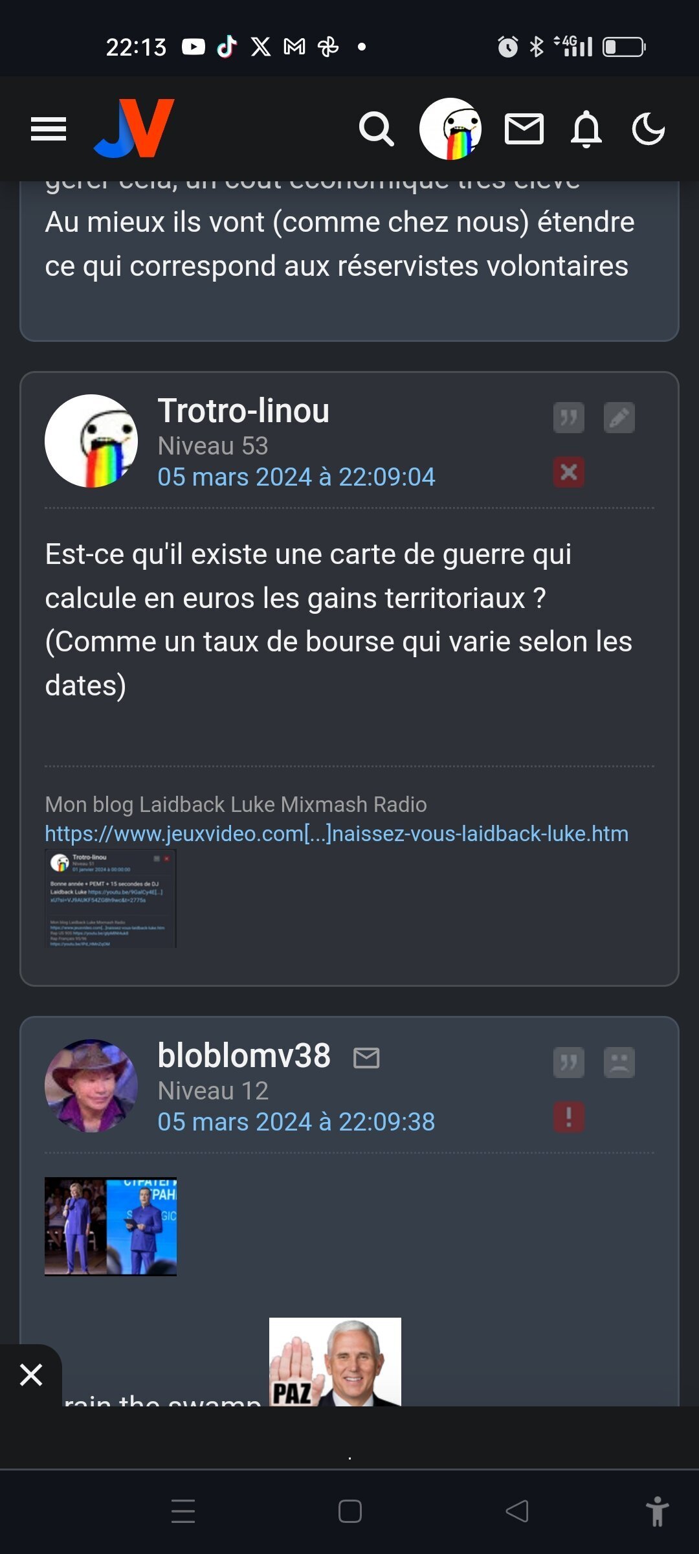
Task: Open notifications bell icon
Action: tap(586, 129)
